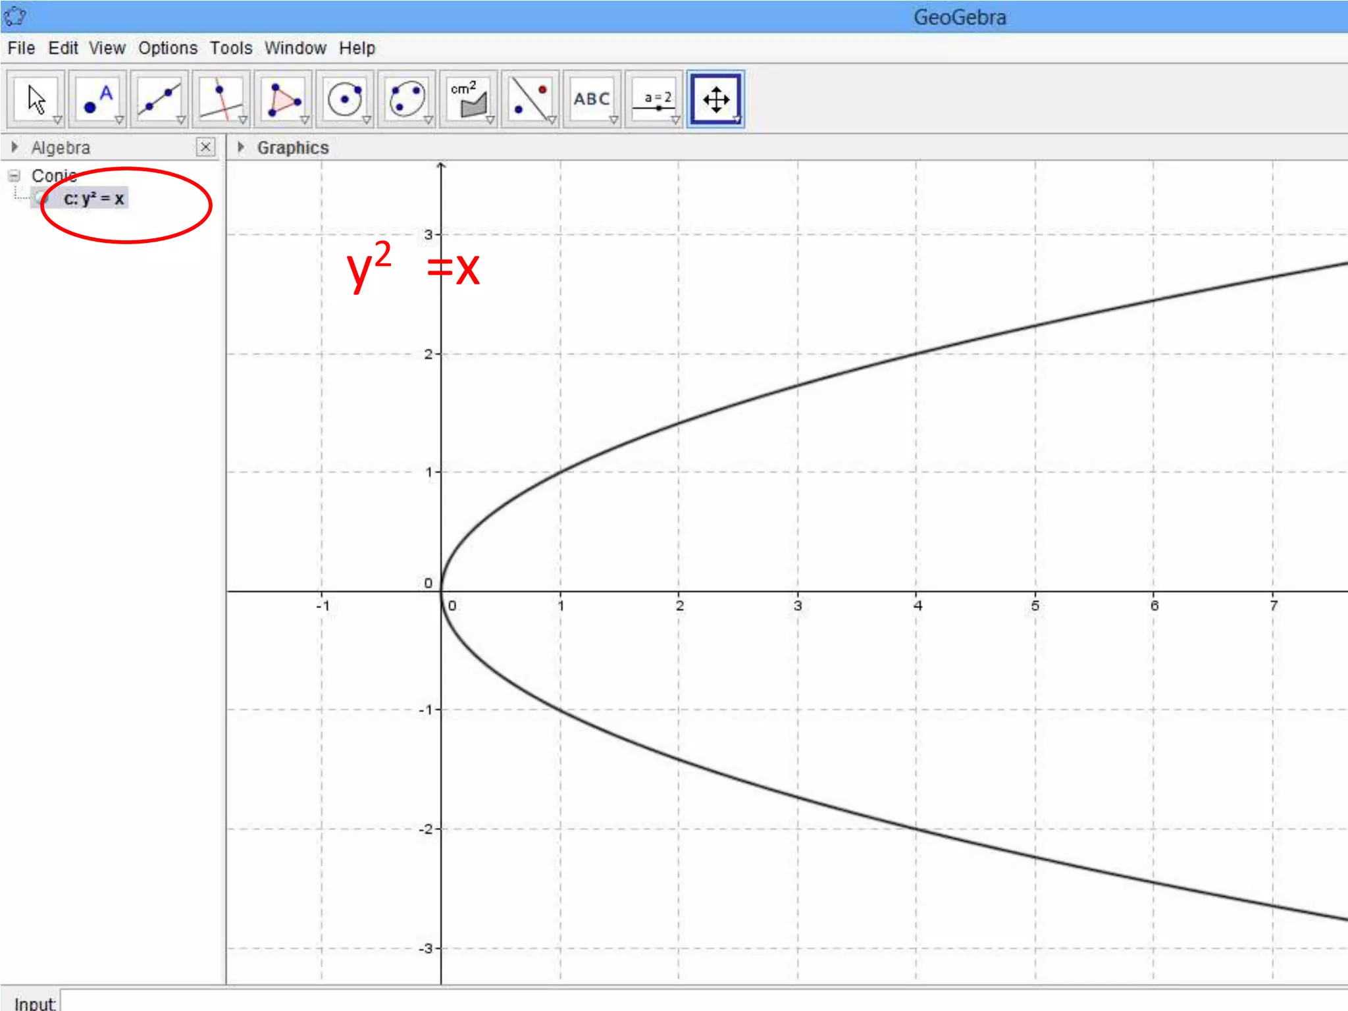
Task: Activate Reflect about Line tool
Action: tap(531, 99)
